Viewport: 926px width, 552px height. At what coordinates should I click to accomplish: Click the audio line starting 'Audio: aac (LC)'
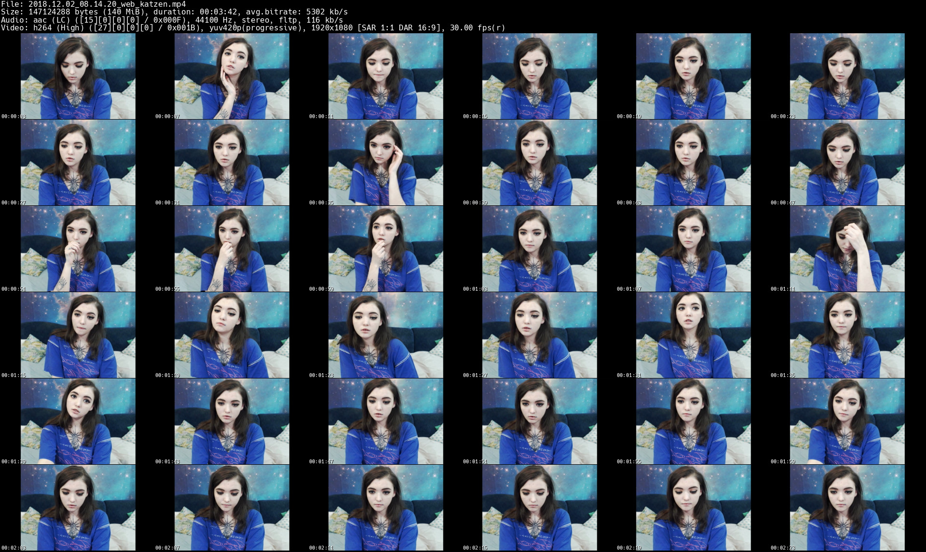click(172, 20)
